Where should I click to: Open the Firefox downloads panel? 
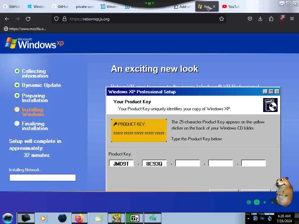tap(260, 19)
